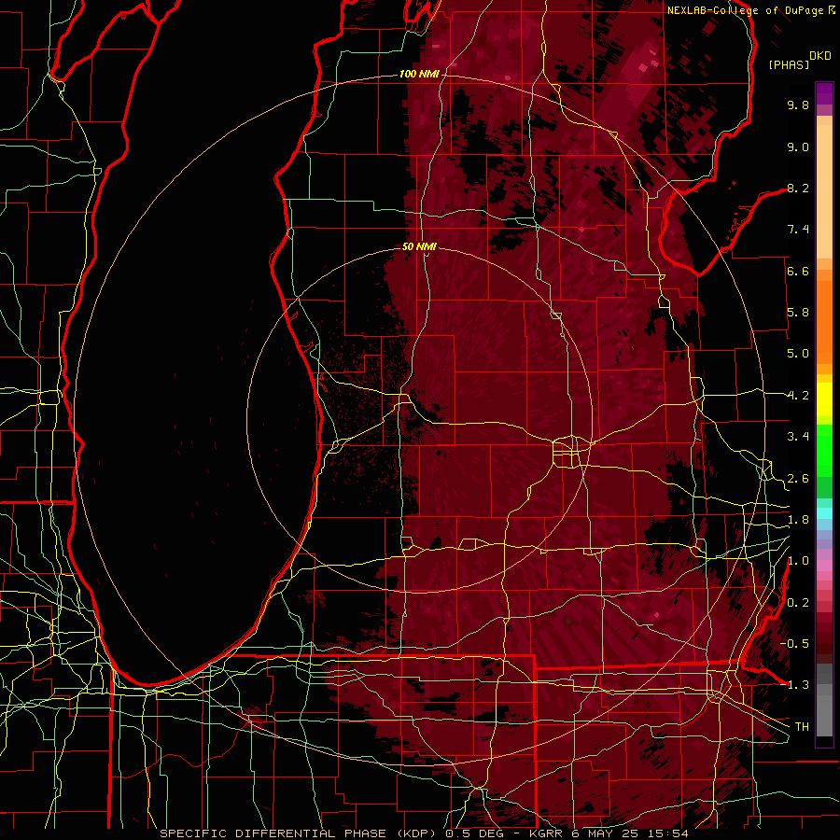Click the 1.3 value near scale bottom
The width and height of the screenshot is (840, 840).
(x=798, y=685)
